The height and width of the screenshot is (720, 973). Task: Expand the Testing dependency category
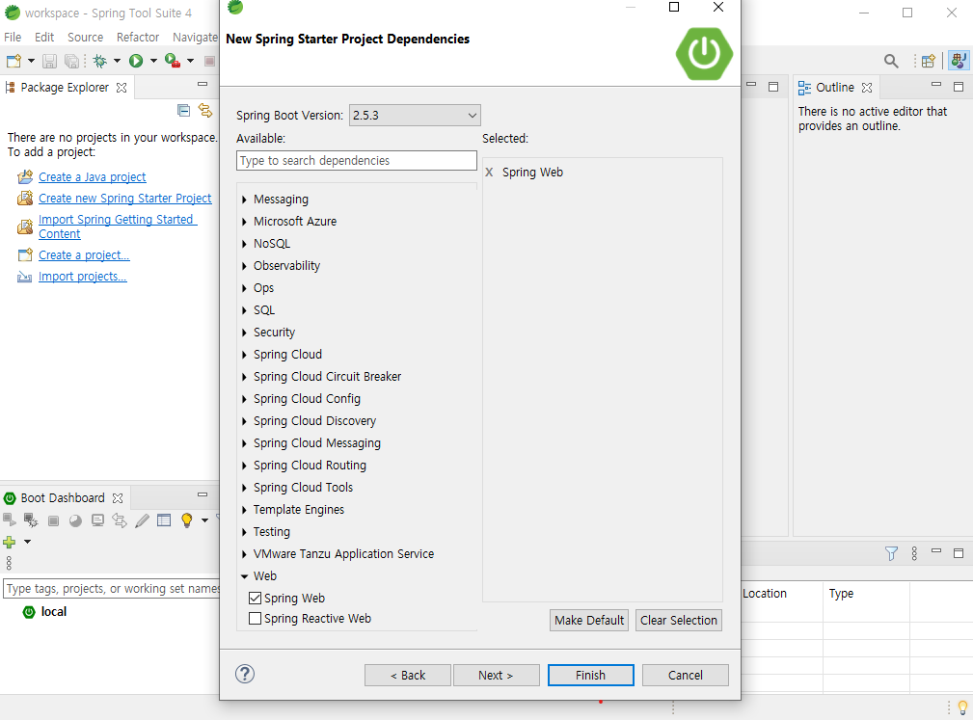[x=245, y=532]
